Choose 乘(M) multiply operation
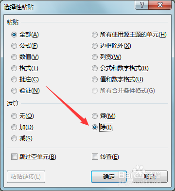The image size is (175, 191). 104,116
